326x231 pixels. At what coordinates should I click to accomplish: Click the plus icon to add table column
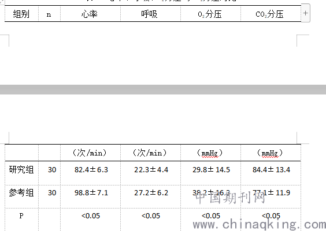click(x=305, y=13)
